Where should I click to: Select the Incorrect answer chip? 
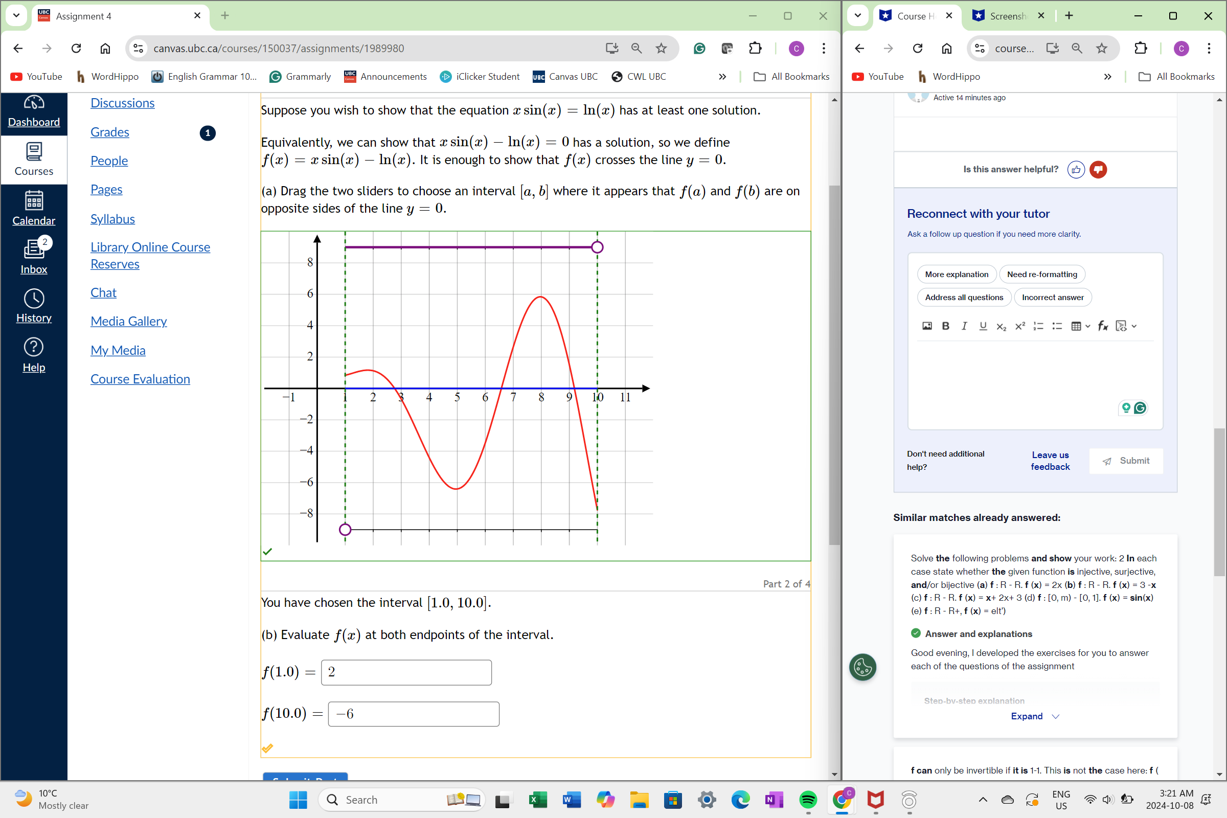click(x=1052, y=298)
